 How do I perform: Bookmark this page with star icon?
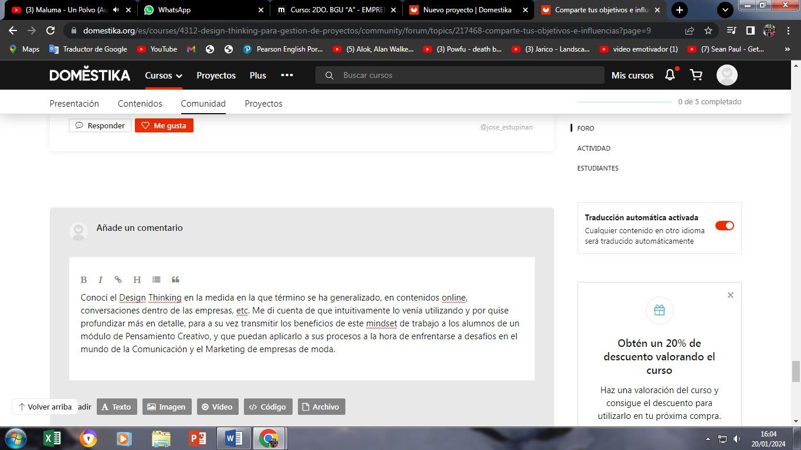(708, 30)
